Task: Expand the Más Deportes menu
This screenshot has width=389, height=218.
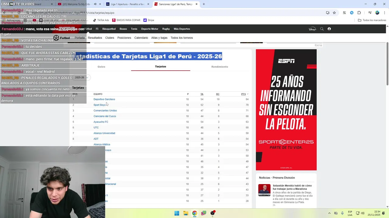Action: pyautogui.click(x=182, y=29)
